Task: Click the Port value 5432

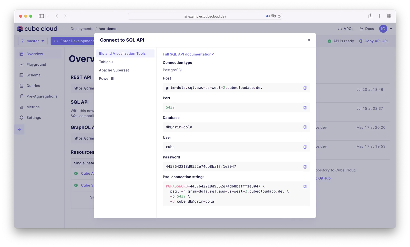Action: point(170,107)
